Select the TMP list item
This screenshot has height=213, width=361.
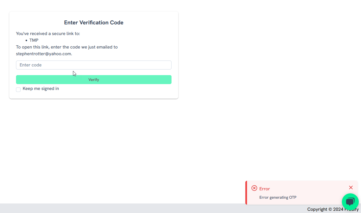point(34,40)
